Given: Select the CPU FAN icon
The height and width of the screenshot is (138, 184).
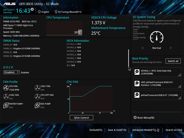Looking at the screenshot, I should click(6, 88).
